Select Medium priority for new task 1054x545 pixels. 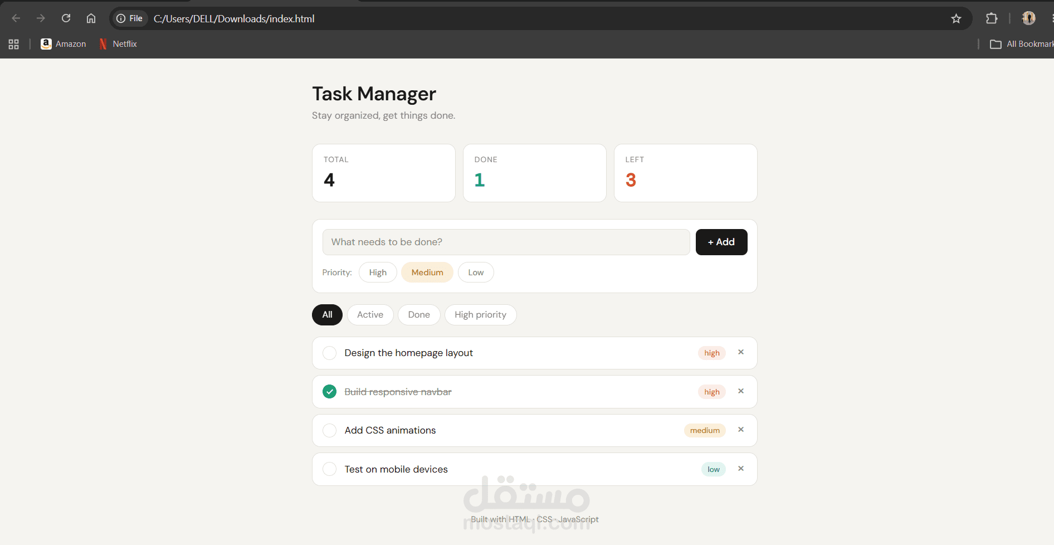coord(427,272)
